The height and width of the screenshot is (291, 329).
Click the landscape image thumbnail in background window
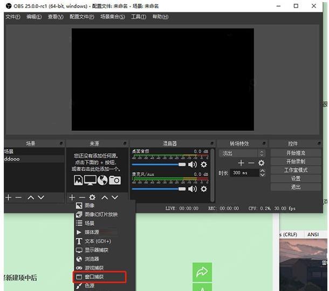point(303,265)
